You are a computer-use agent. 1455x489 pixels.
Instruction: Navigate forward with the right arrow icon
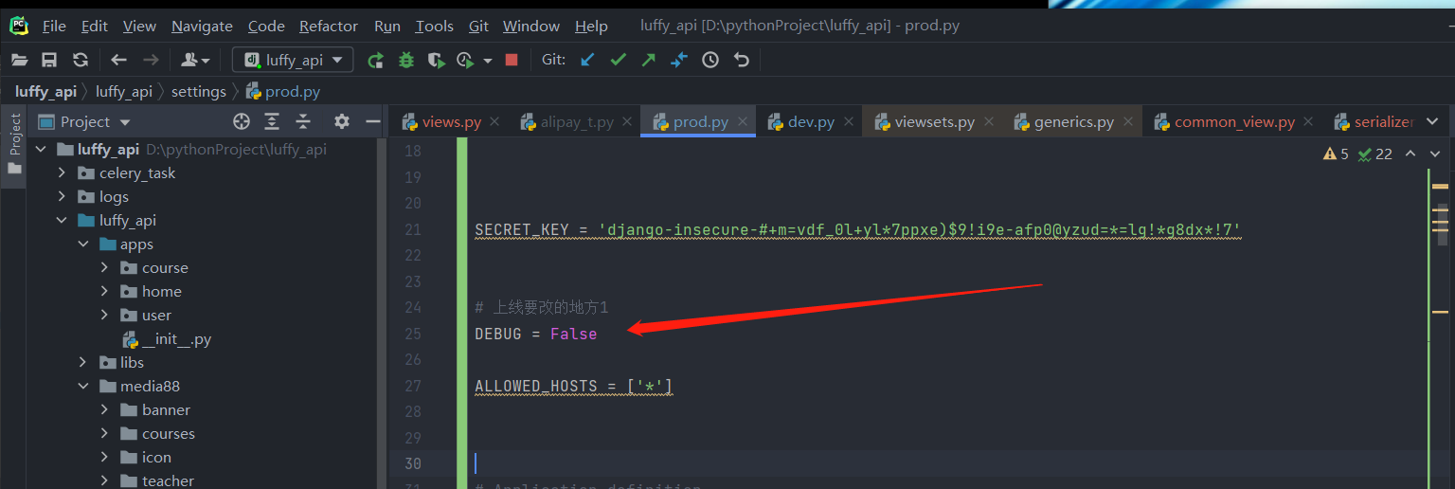point(151,60)
